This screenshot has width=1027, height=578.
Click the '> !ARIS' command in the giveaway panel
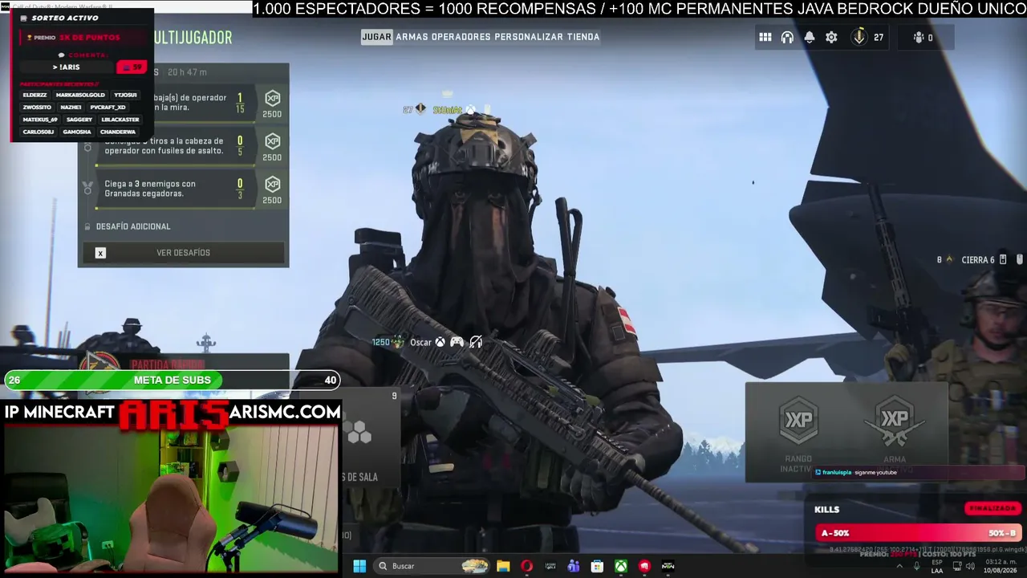click(67, 67)
